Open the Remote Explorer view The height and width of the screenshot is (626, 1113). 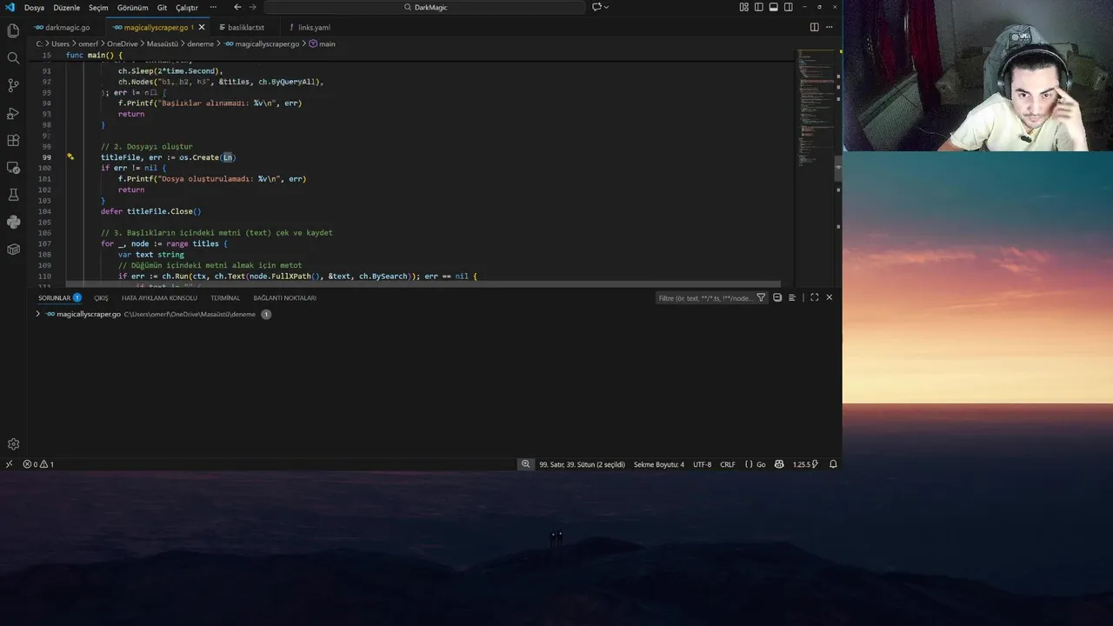click(x=13, y=168)
